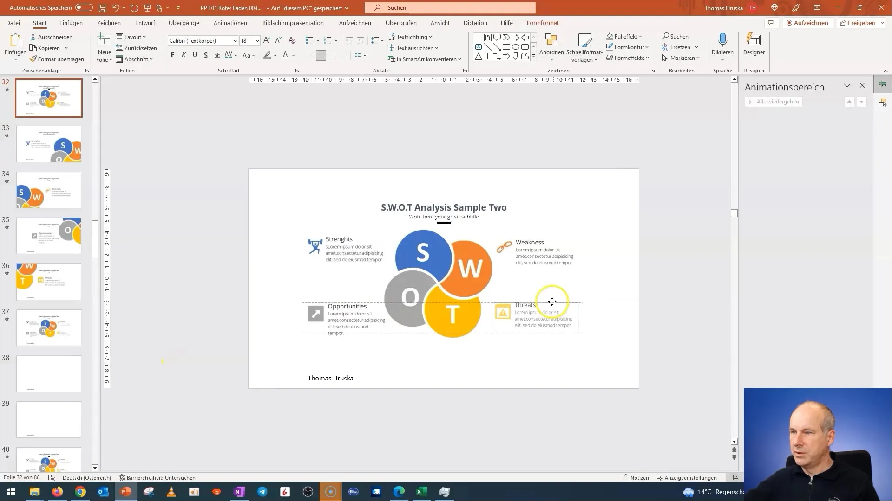Click the numbered list icon

click(x=328, y=40)
